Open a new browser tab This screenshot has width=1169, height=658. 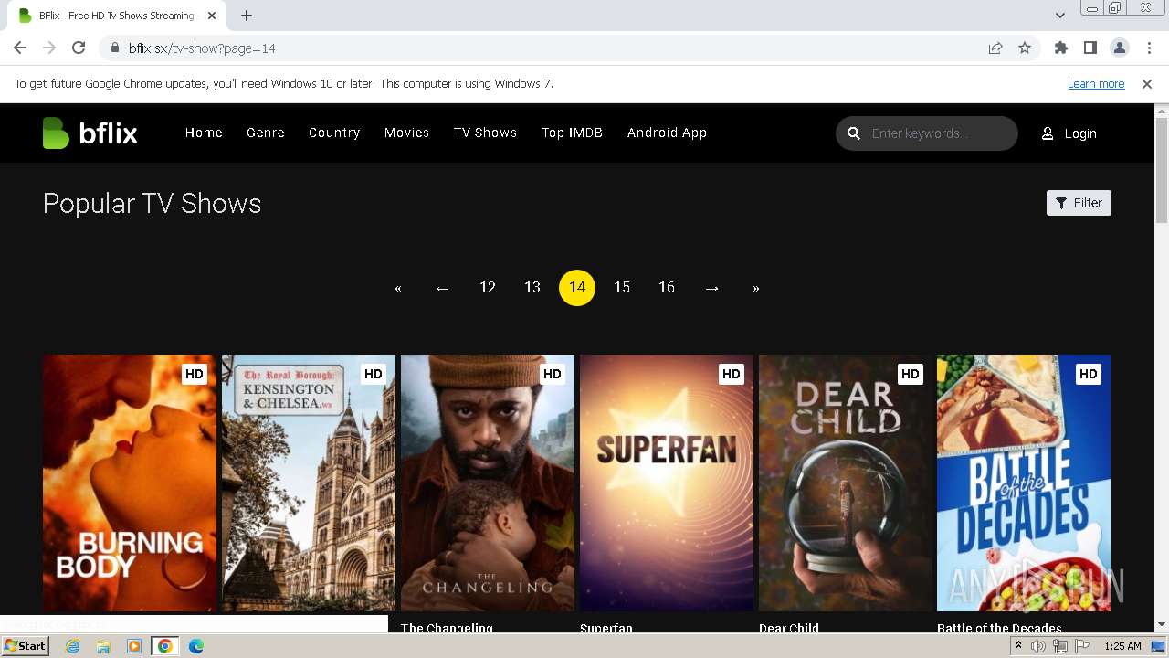pos(247,16)
